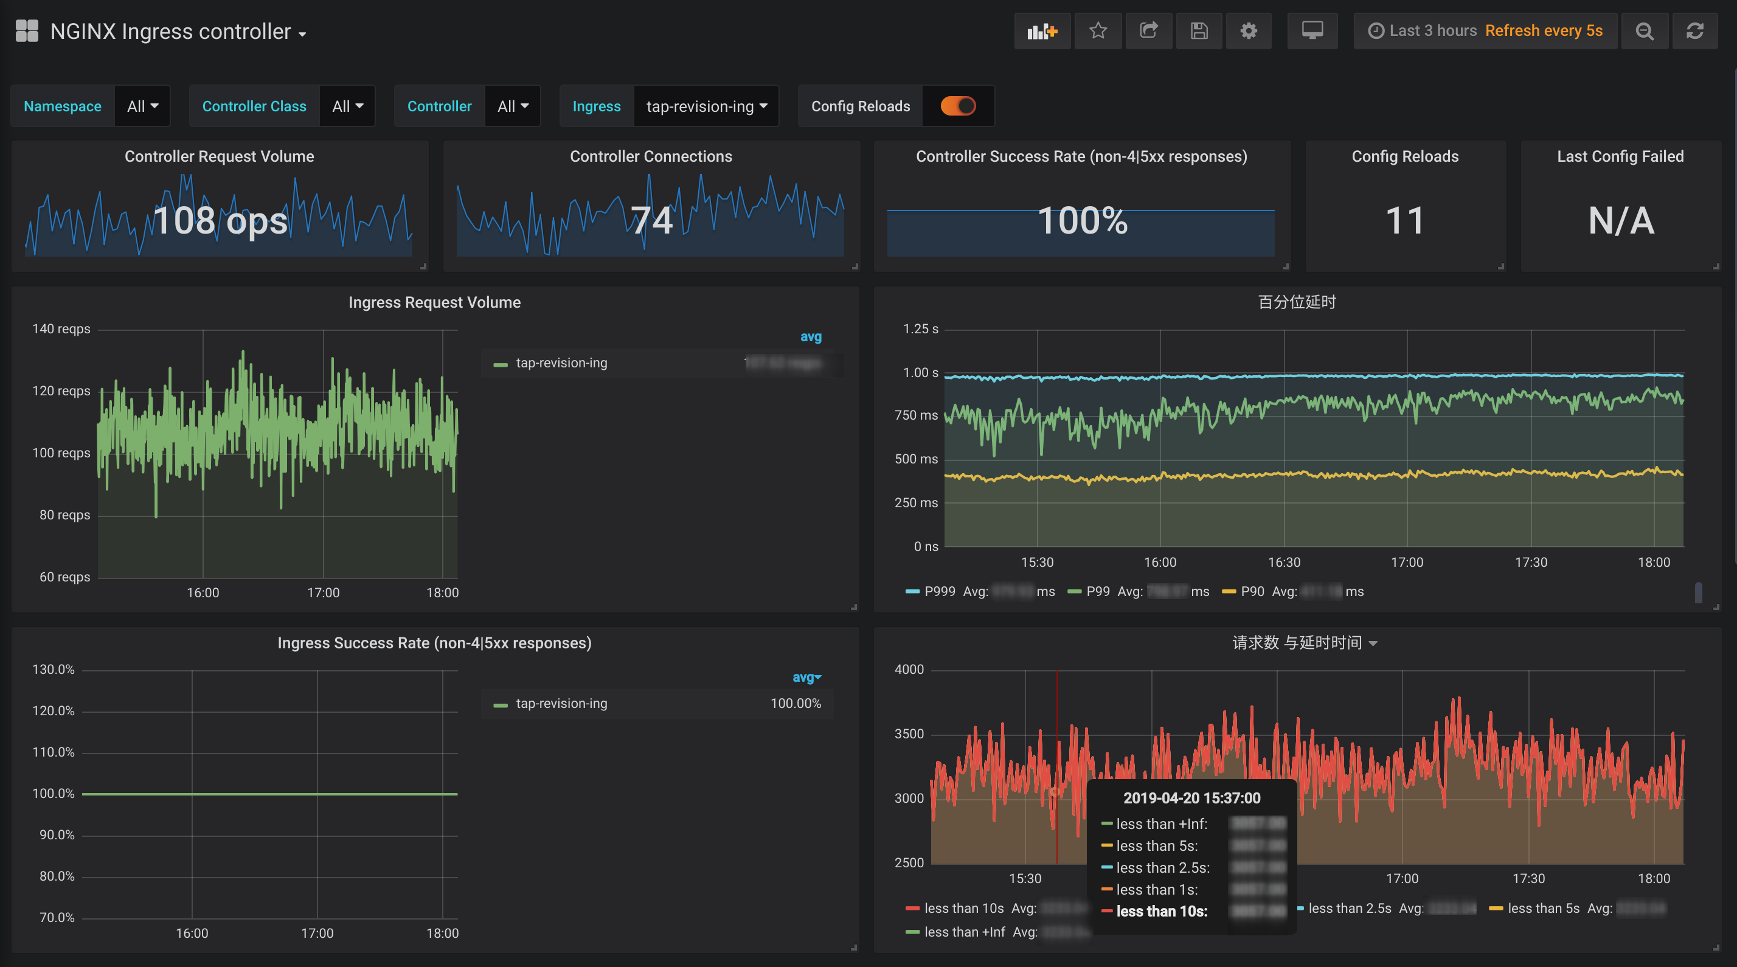Open Controller Connections panel title menu
The height and width of the screenshot is (967, 1737).
(x=651, y=156)
